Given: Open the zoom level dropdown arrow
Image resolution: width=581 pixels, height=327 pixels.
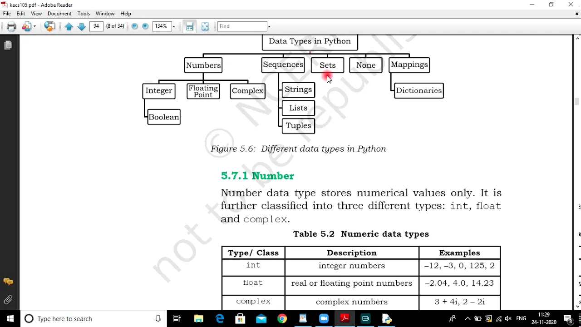Looking at the screenshot, I should pos(174,26).
